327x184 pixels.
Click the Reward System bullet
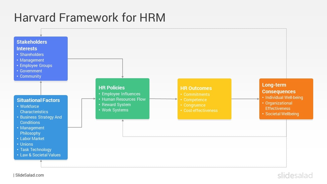(116, 105)
